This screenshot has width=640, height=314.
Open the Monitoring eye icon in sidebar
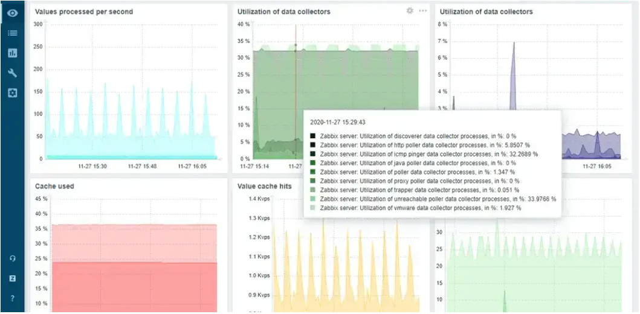tap(12, 13)
